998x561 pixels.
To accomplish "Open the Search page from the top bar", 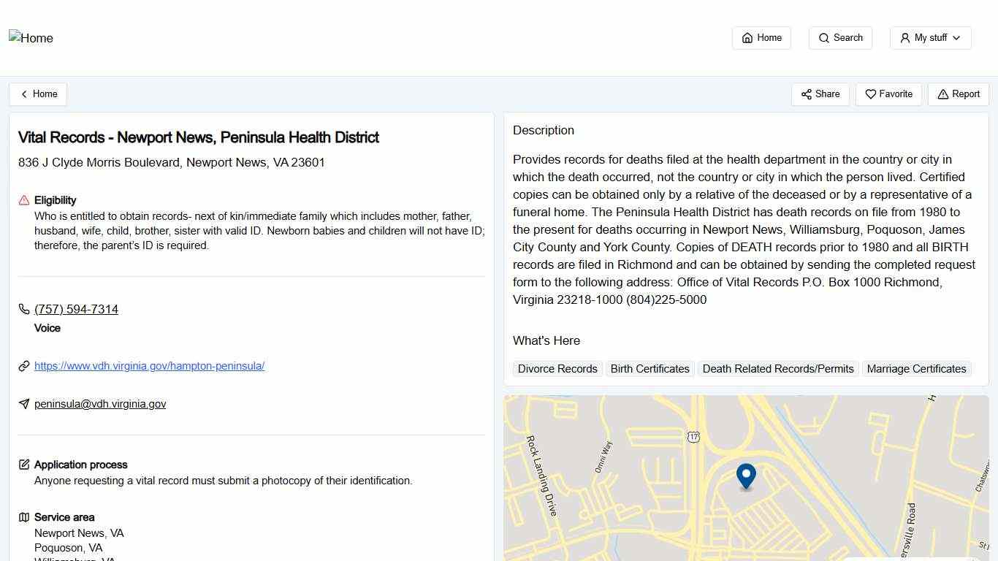I will coord(840,37).
